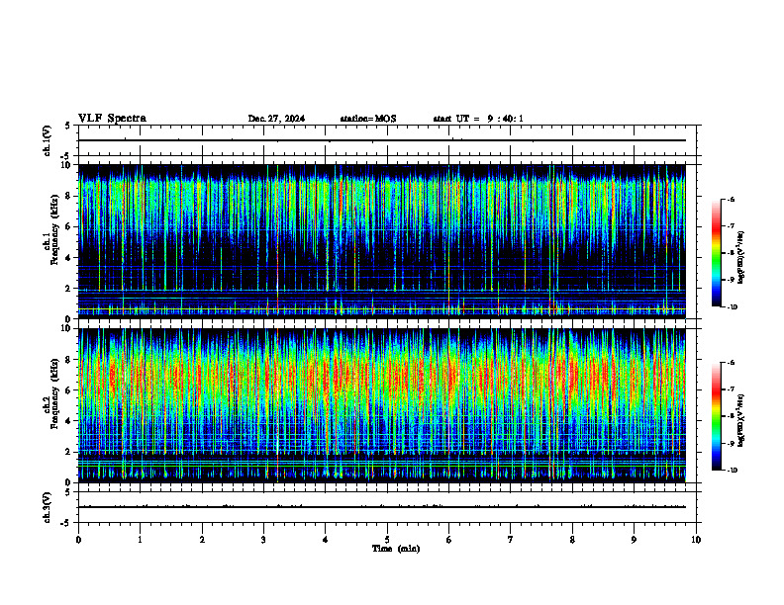Screen dimensions: 784x605
Task: Click the "-10" label on ch.2 colorbar
Action: click(732, 470)
